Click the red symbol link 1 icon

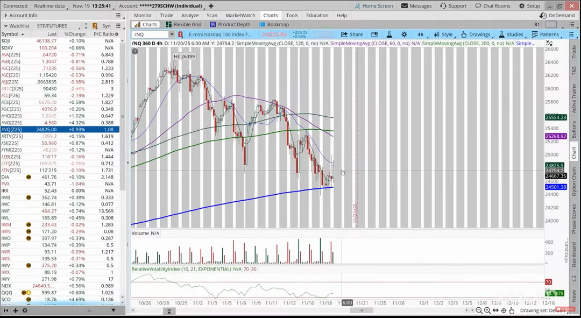point(180,34)
